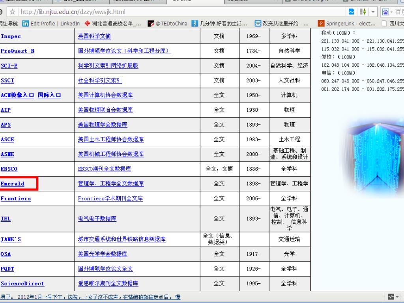Open the dropdown arrow beside the green grid icon
Screen dimensions: 404x303
click(x=372, y=12)
